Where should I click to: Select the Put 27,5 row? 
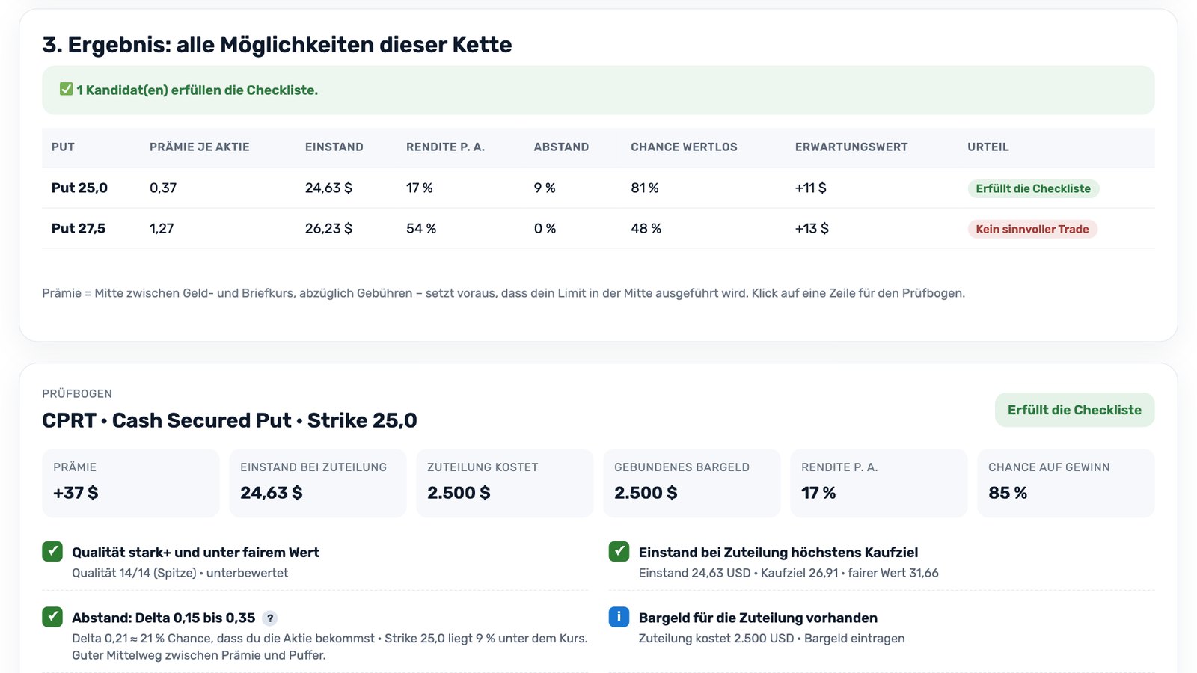click(x=598, y=228)
